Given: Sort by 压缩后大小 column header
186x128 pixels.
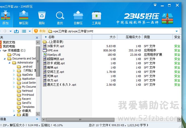Looking at the screenshot, I should [x=130, y=37].
